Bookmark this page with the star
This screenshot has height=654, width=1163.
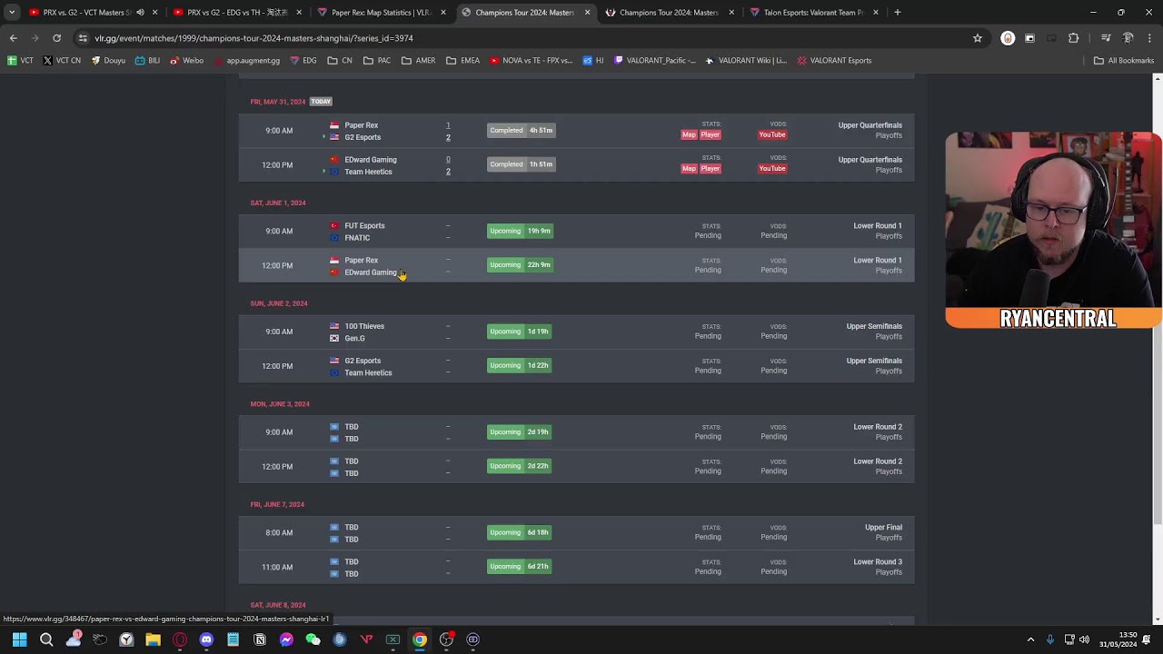tap(978, 38)
